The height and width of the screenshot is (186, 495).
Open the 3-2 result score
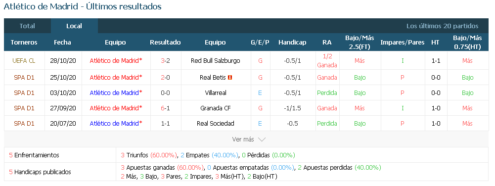166,61
